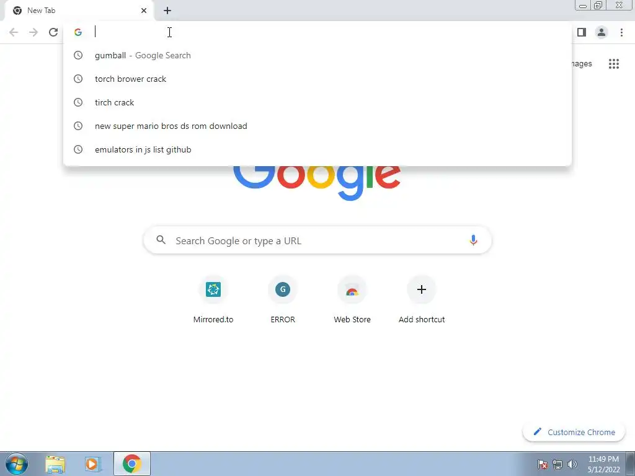The width and height of the screenshot is (635, 476).
Task: Choose the 'torch brower crack' suggestion
Action: [317, 79]
